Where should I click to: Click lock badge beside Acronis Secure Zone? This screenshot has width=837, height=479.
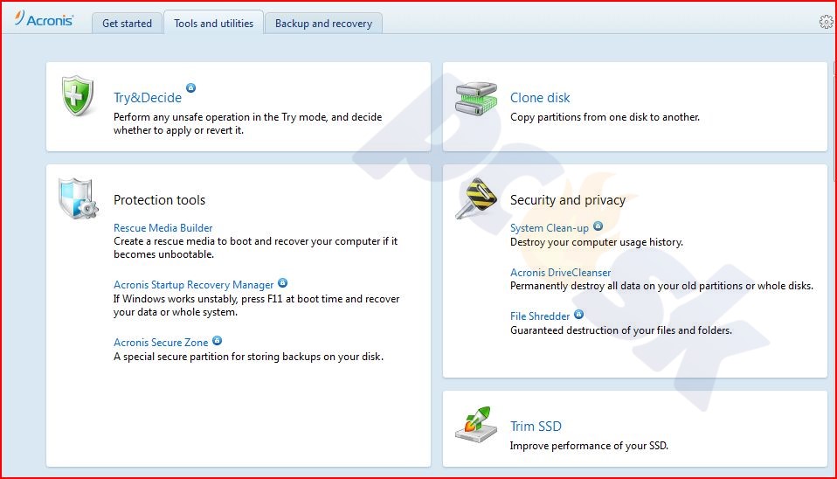coord(217,340)
